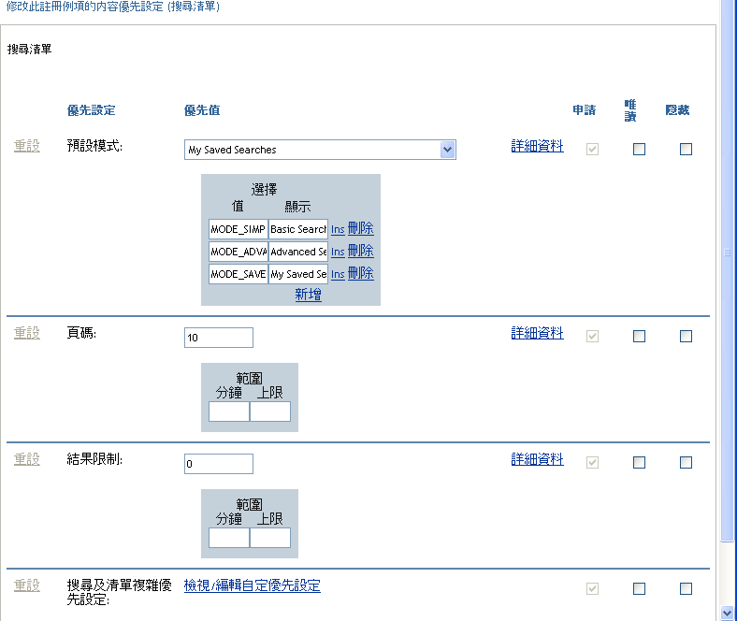This screenshot has width=737, height=621.
Task: Click scrollbar down arrow
Action: [x=727, y=613]
